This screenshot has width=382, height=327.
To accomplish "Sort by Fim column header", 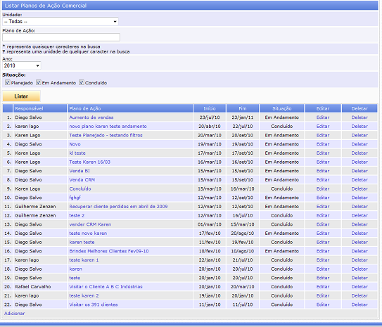I will (243, 108).
